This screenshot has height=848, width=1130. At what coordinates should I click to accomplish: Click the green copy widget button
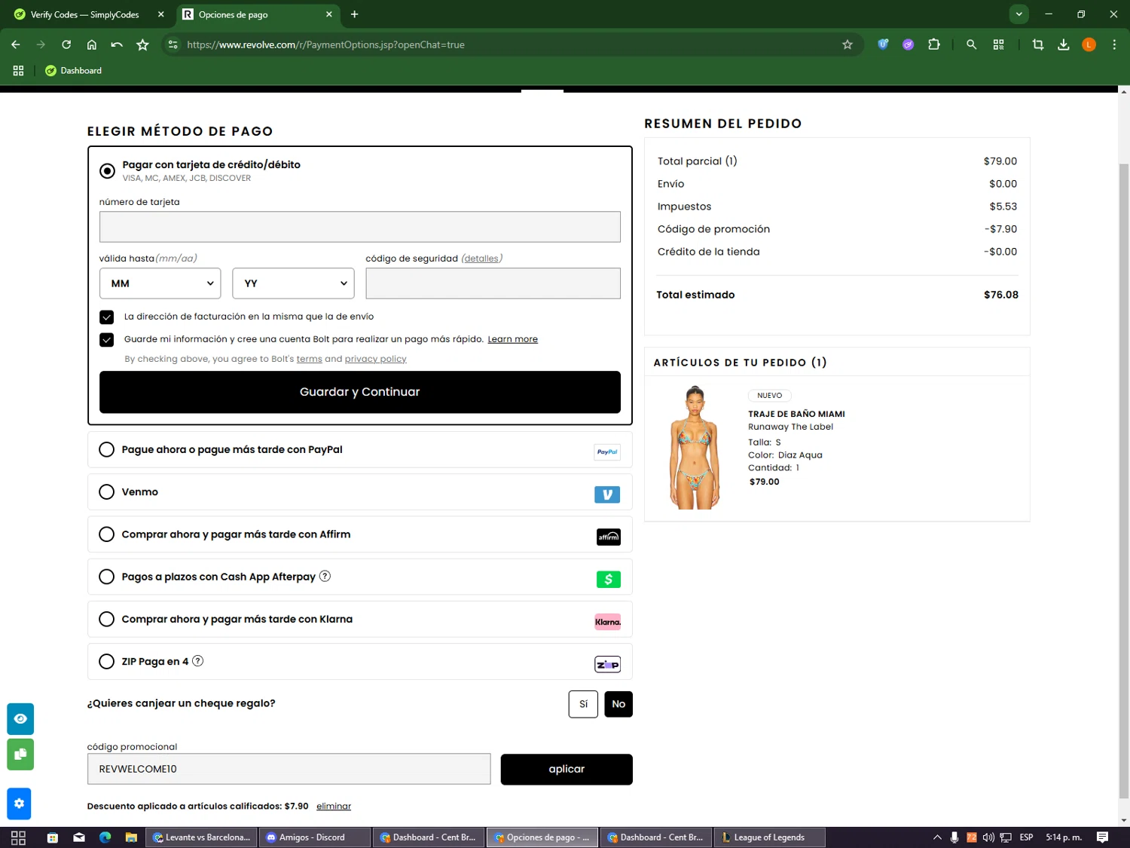[x=20, y=754]
